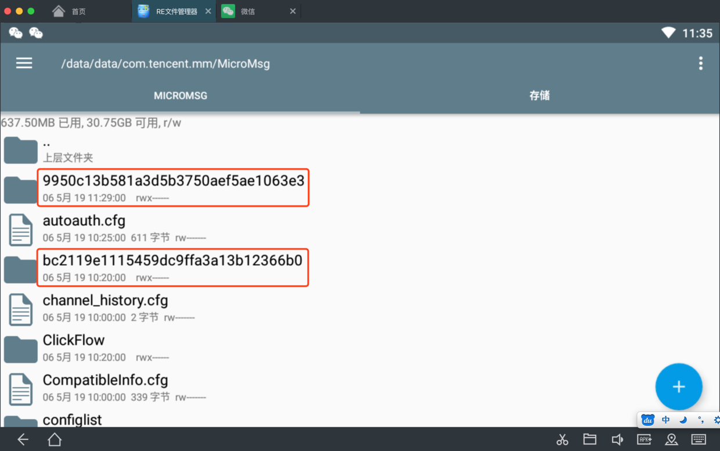Click the second WeChat notification icon
The image size is (720, 451).
36,33
